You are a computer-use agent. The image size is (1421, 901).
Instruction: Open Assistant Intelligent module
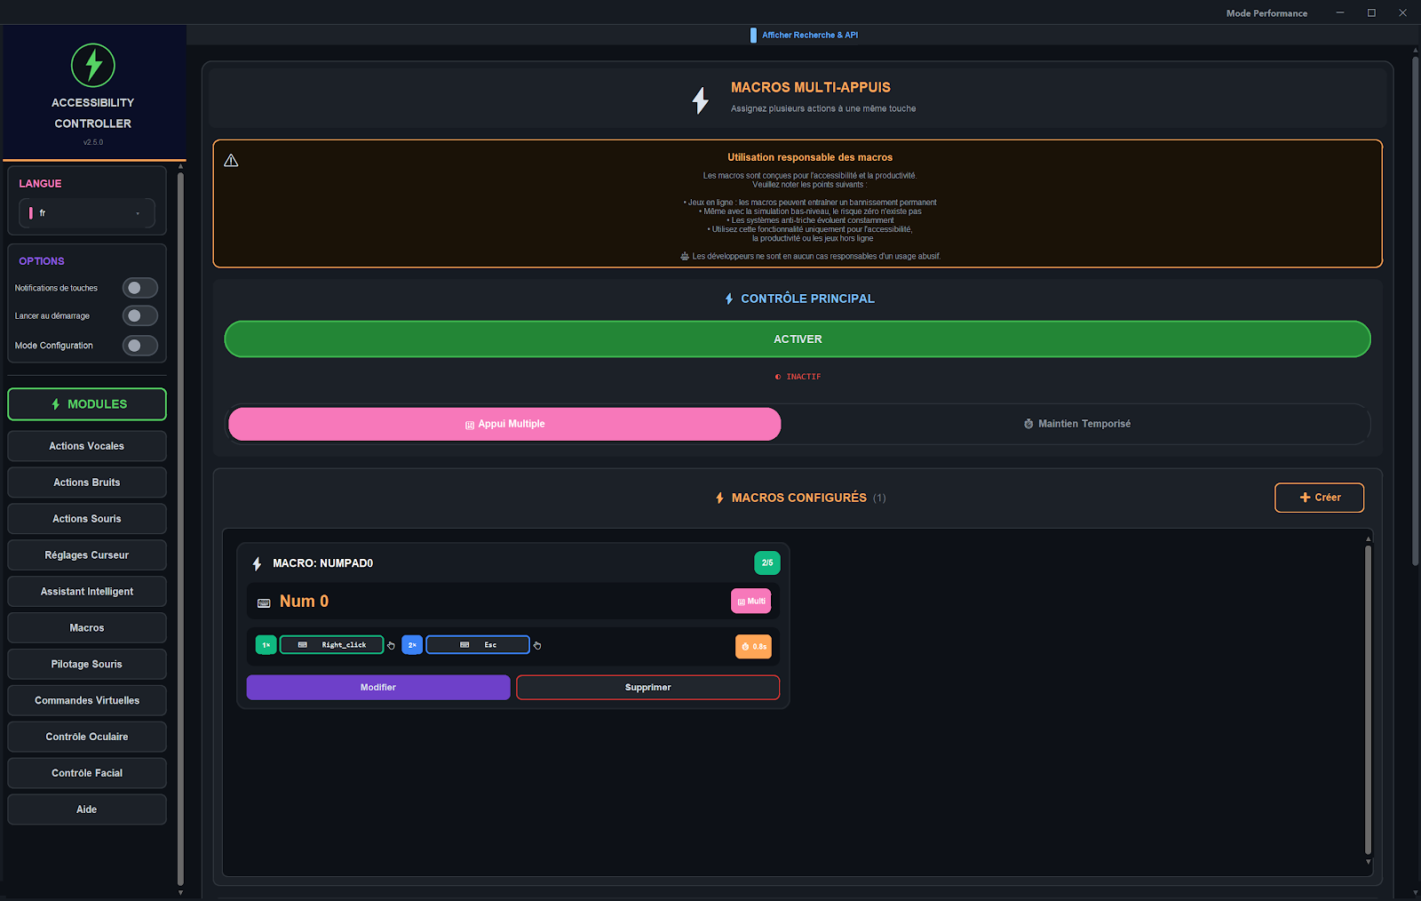pyautogui.click(x=87, y=592)
